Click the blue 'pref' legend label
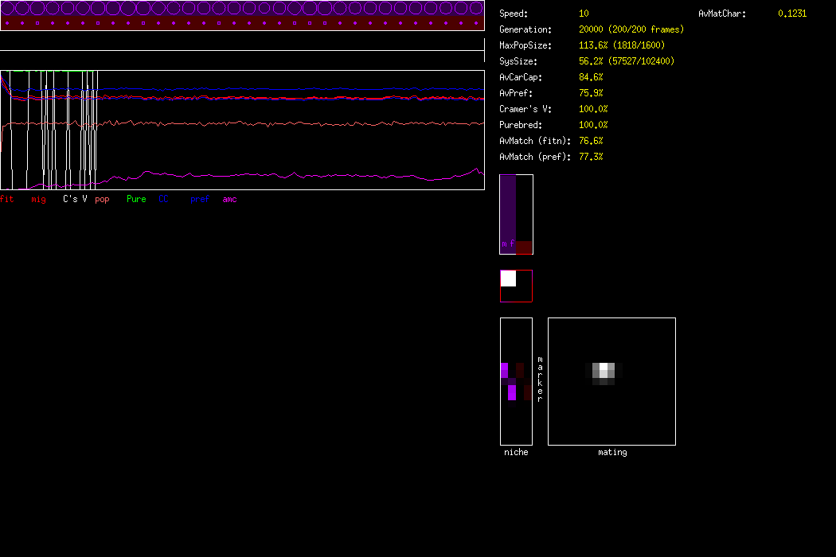836x557 pixels. point(199,199)
